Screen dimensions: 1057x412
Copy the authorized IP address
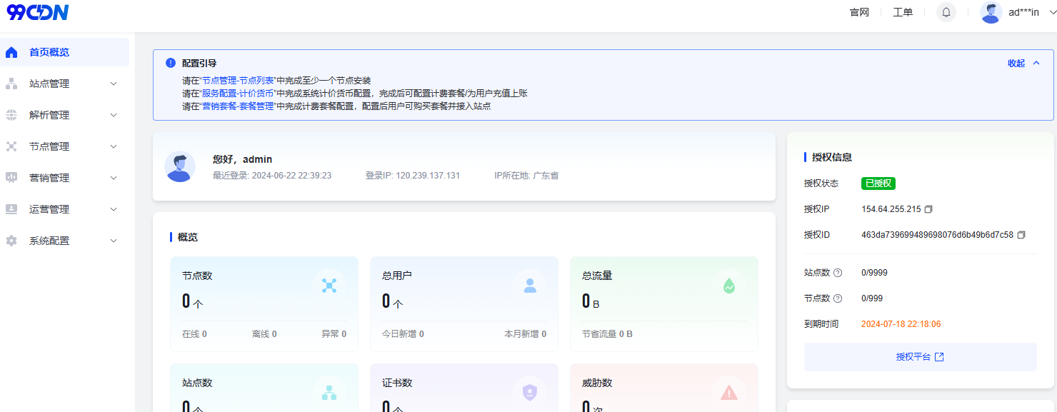[x=928, y=209]
